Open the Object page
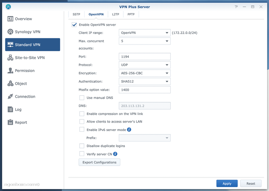Image resolution: width=269 pixels, height=191 pixels. click(33, 83)
